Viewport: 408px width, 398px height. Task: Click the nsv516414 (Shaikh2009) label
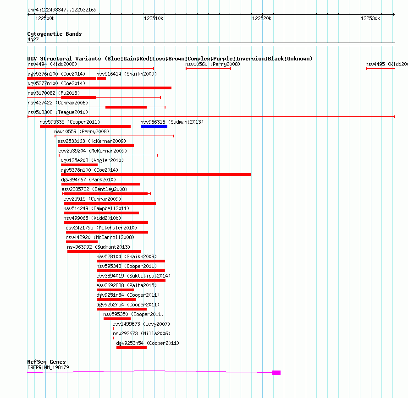127,74
